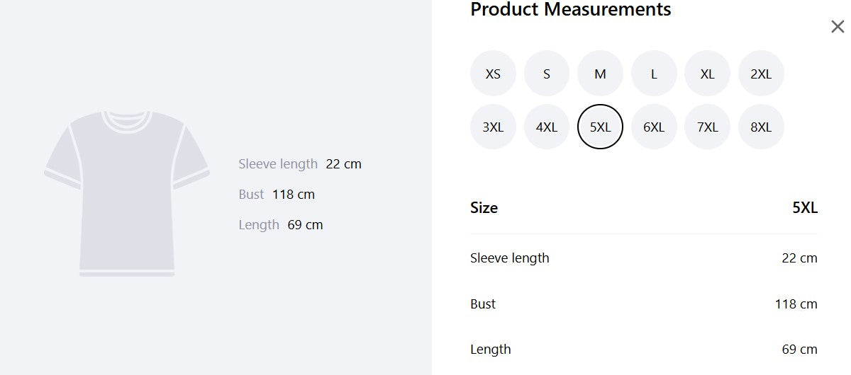Screen dimensions: 851x375
Task: Click the Length 69 cm label beside shirt
Action: coord(281,225)
